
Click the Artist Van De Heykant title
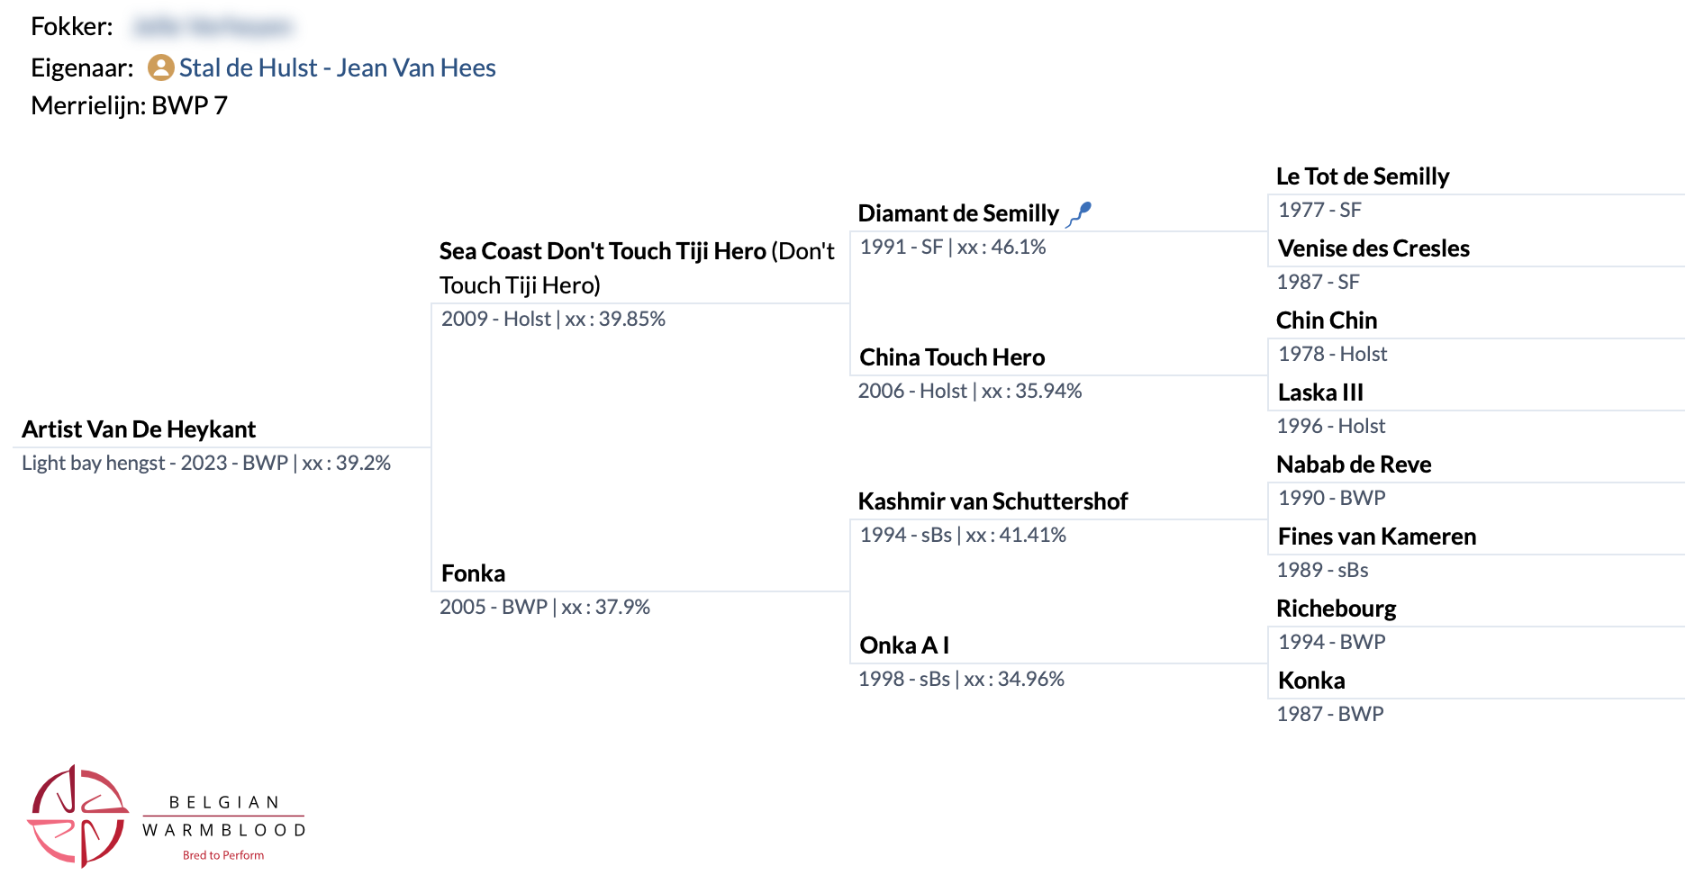(x=139, y=429)
